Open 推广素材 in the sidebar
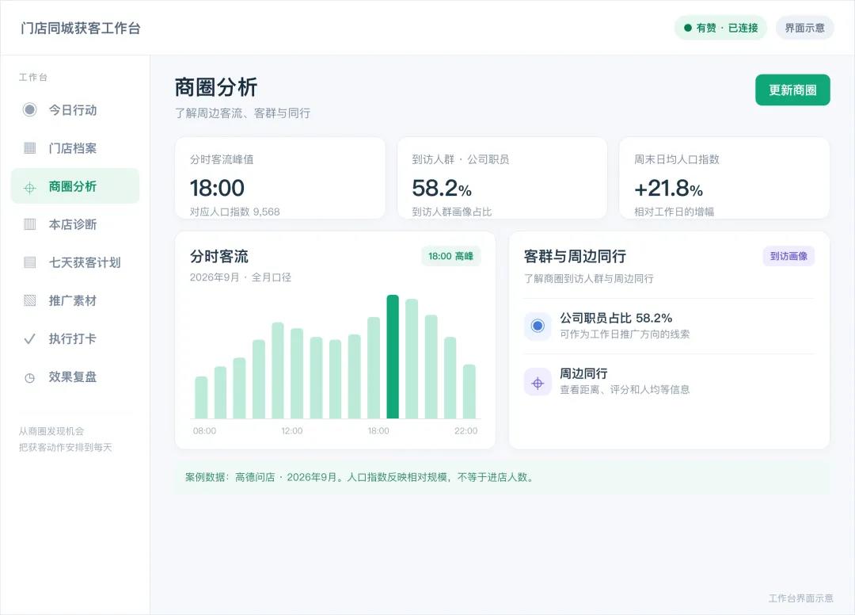 (74, 300)
